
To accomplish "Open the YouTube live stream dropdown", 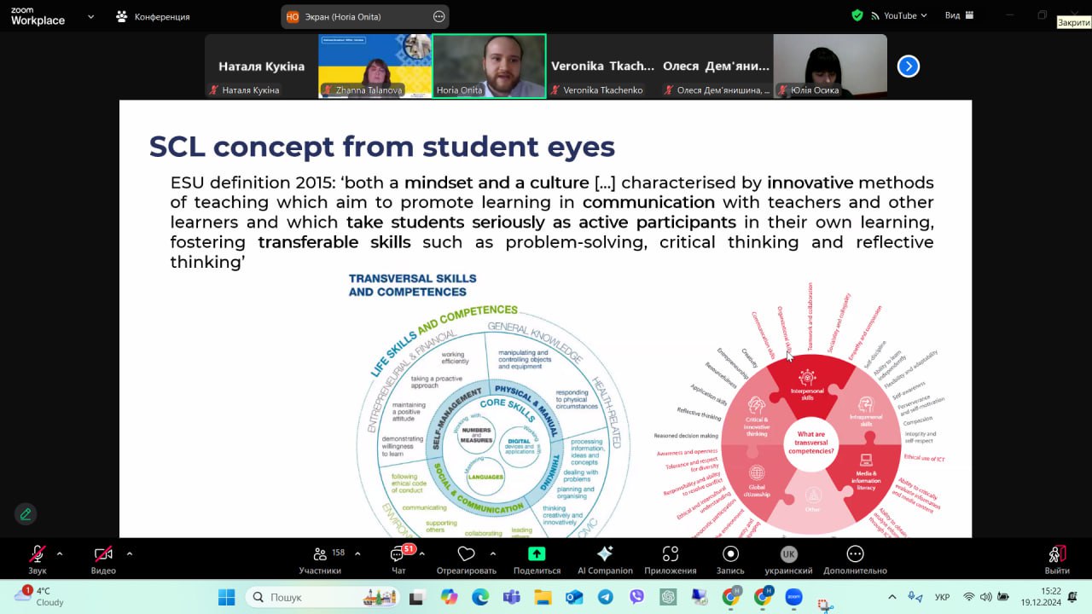I will point(899,15).
